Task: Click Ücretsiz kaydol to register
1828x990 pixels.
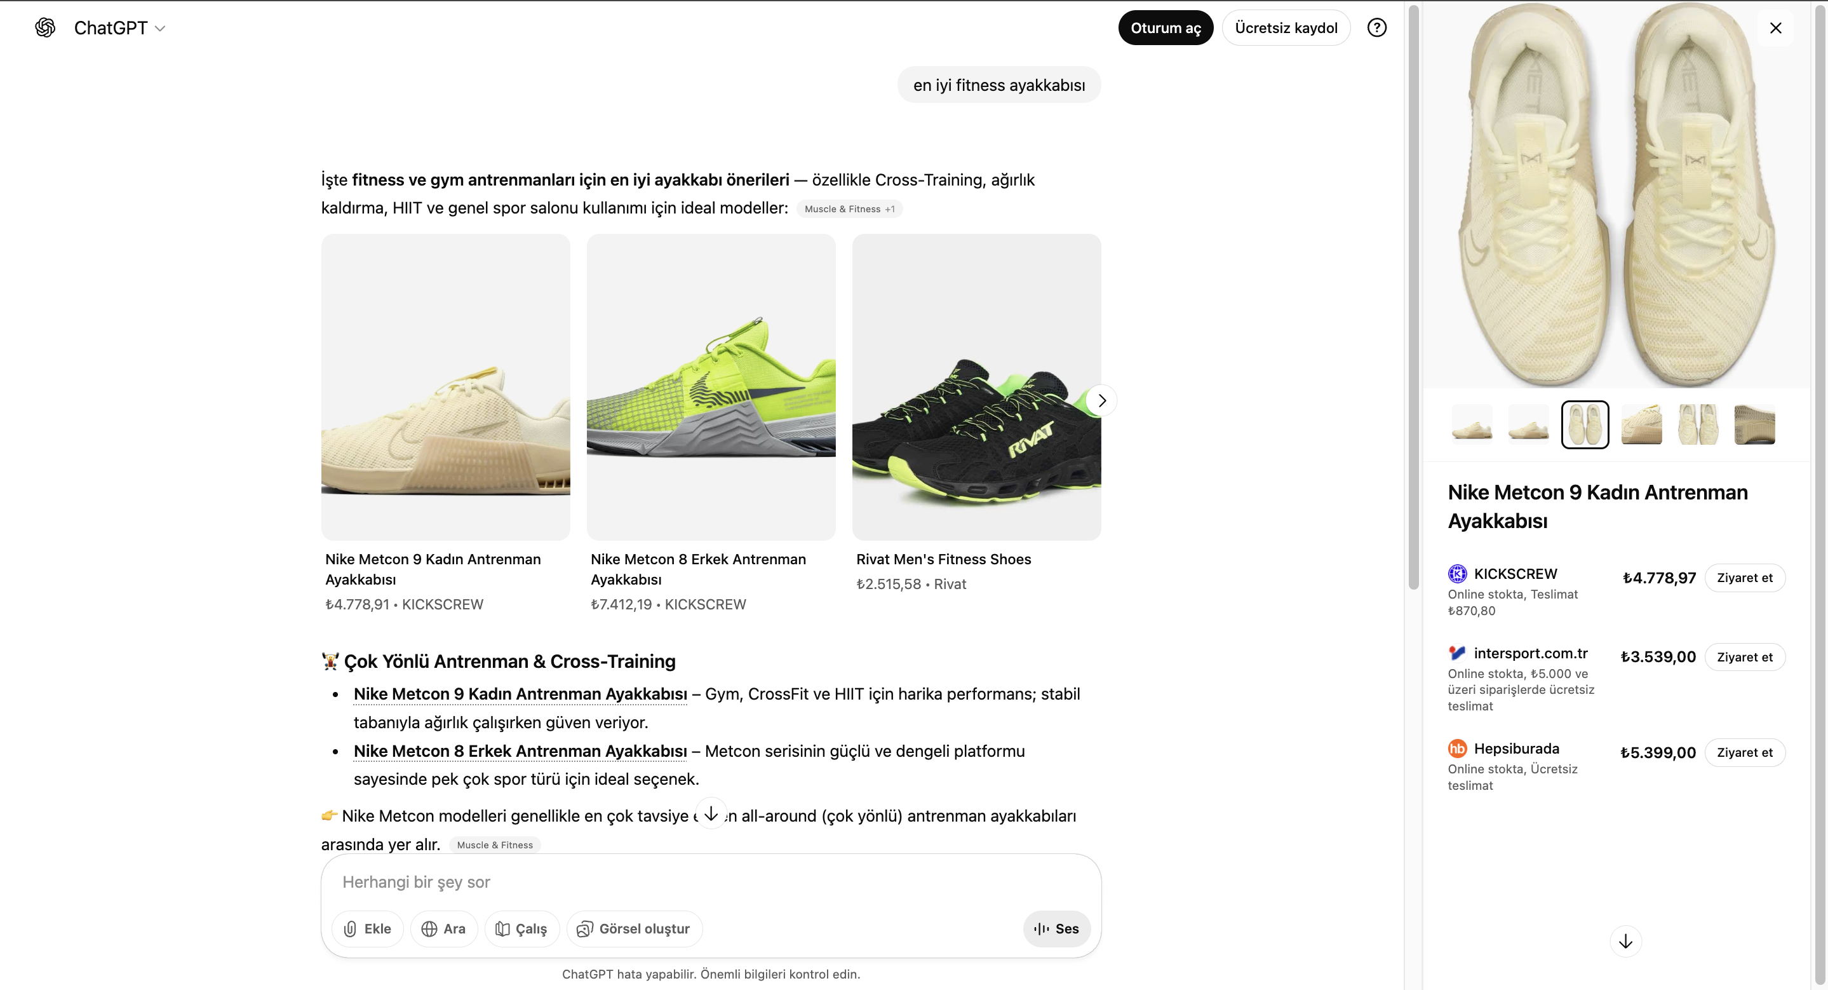Action: (x=1286, y=27)
